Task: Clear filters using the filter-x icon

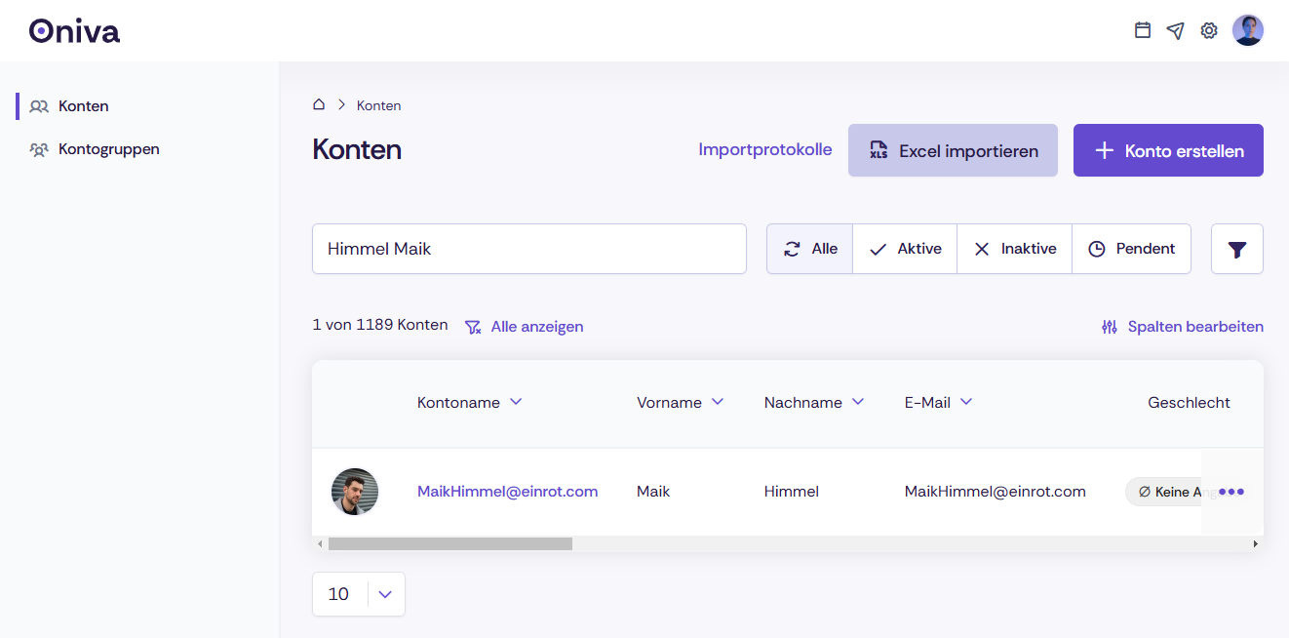Action: pos(473,327)
